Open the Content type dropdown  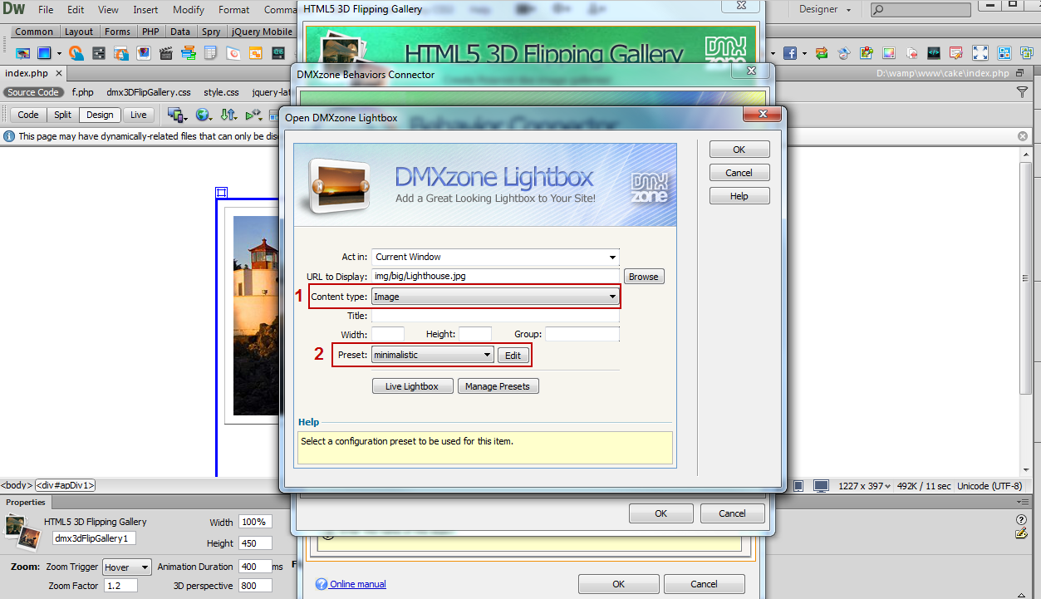coord(495,297)
